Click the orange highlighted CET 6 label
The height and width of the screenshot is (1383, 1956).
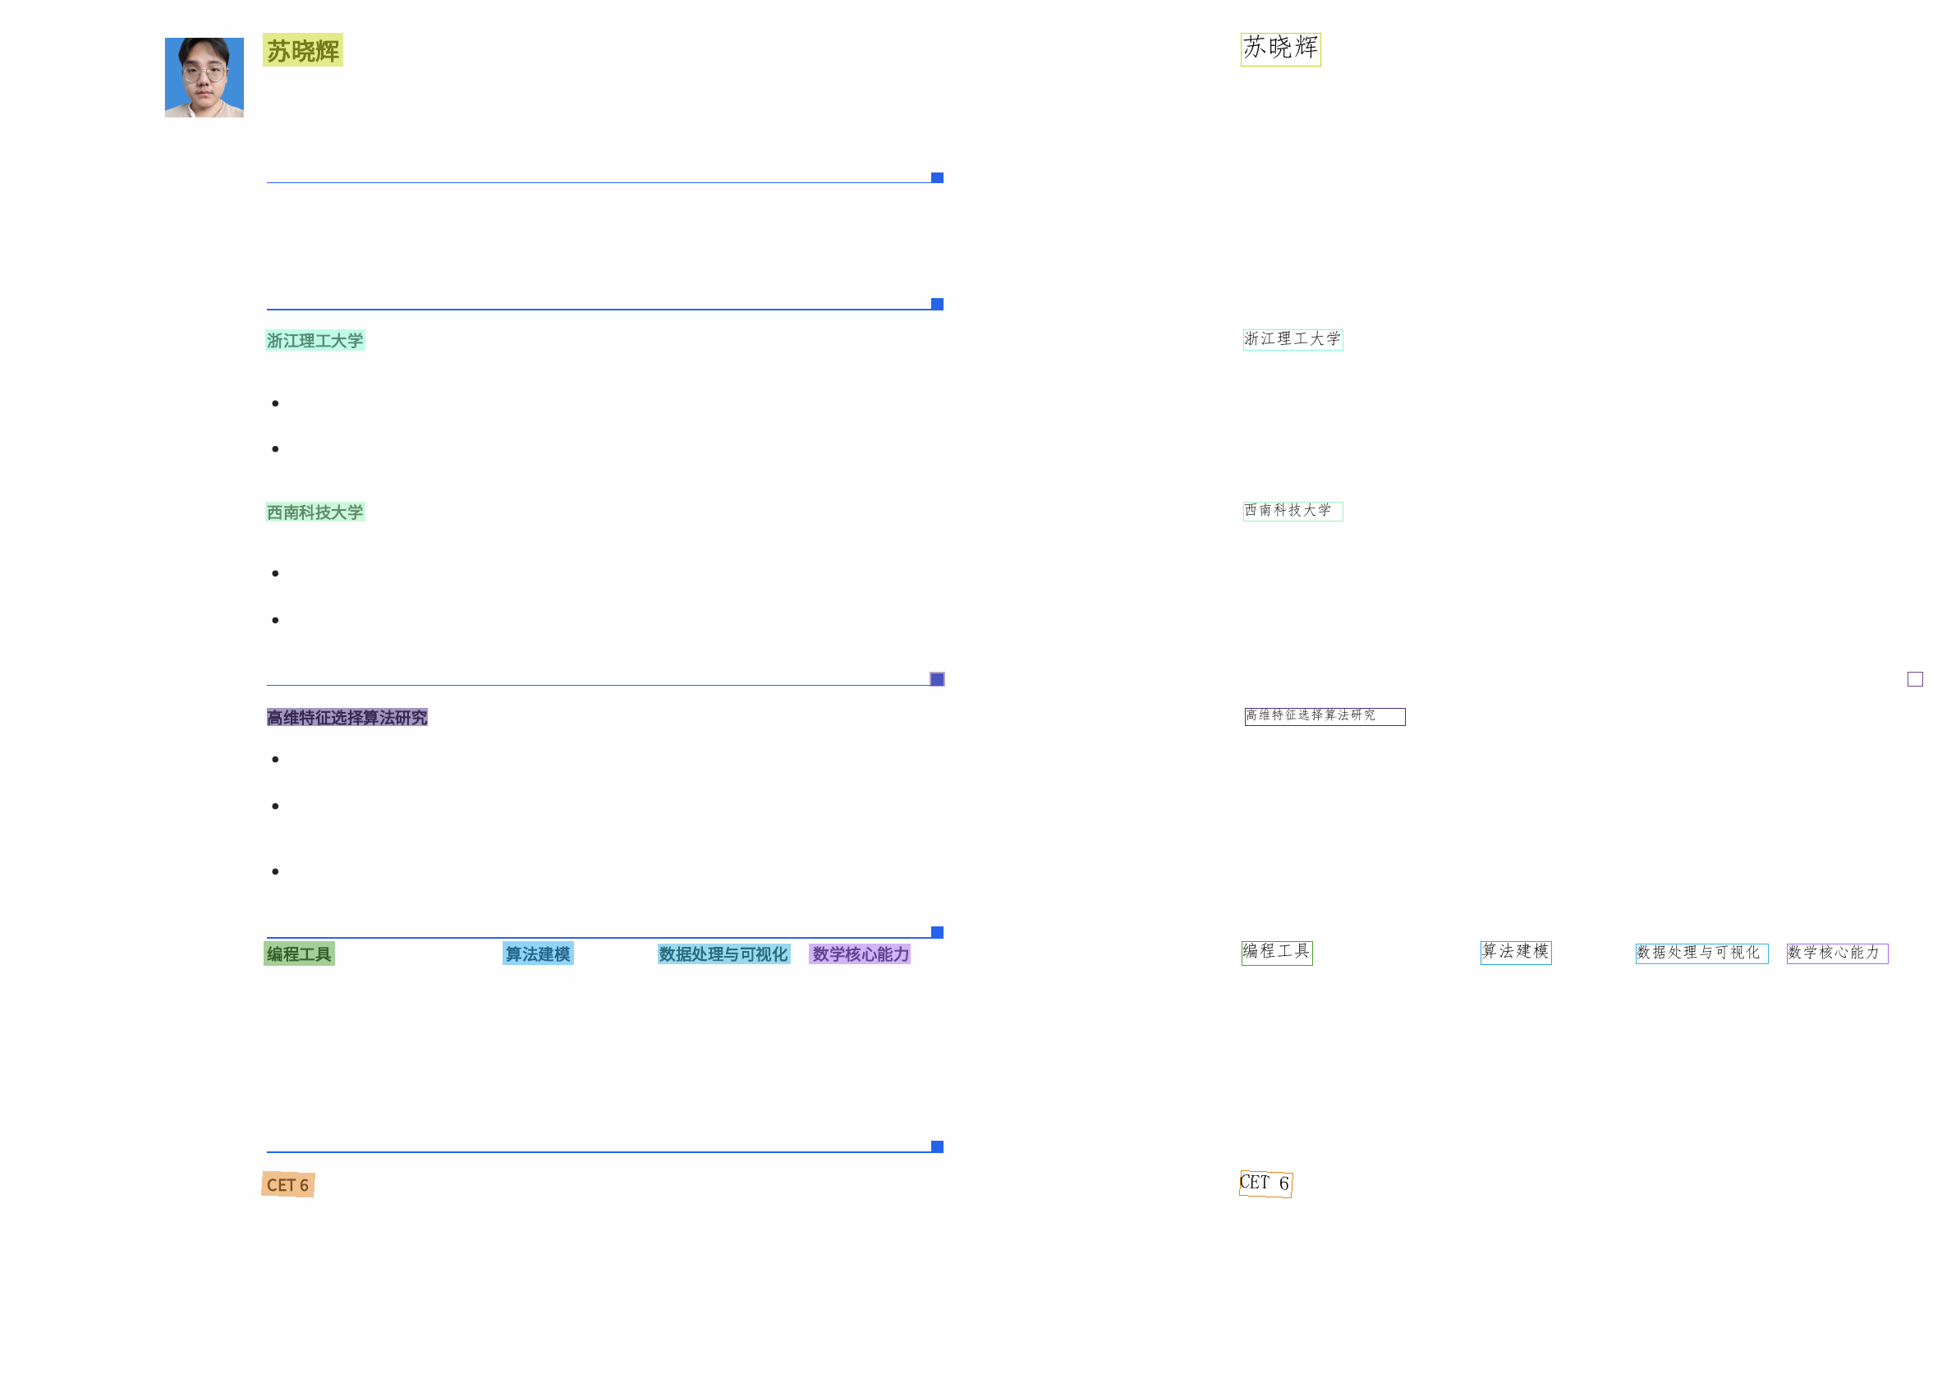(x=288, y=1184)
